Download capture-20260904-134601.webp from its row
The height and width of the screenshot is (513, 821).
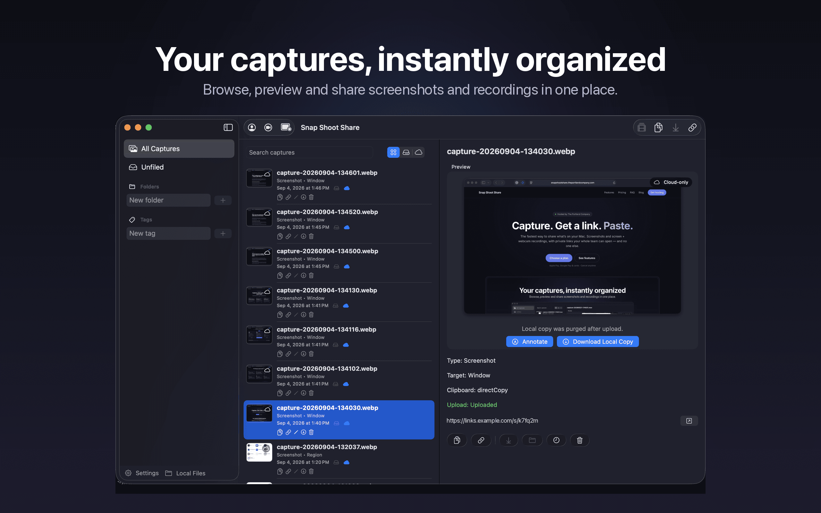tap(303, 197)
